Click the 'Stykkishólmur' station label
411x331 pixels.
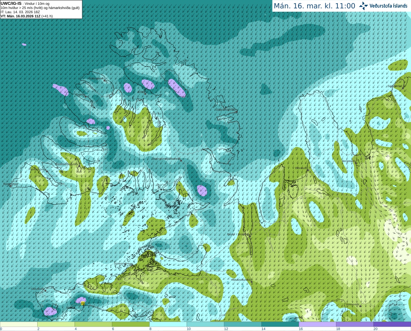123,264
